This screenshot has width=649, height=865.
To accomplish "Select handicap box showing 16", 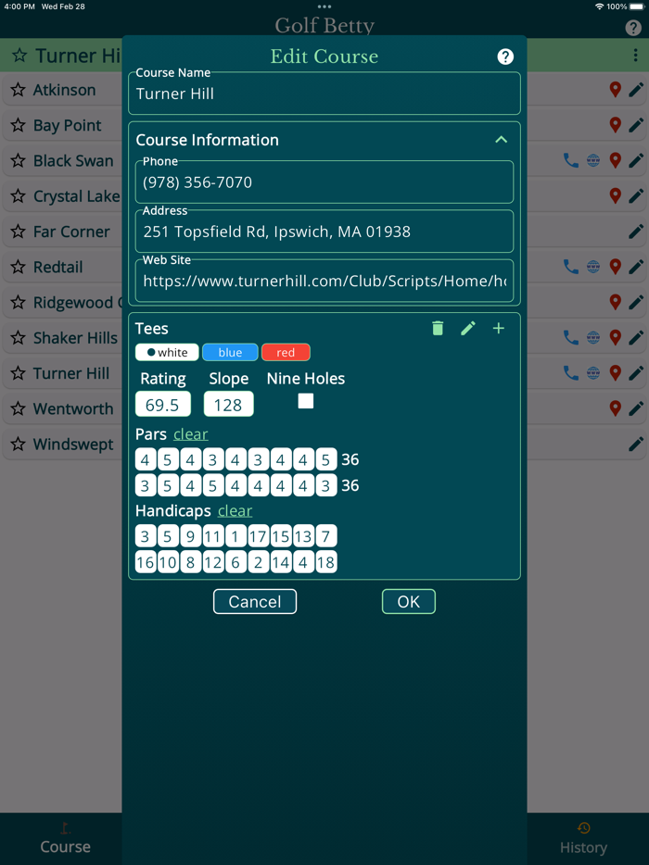I will point(145,561).
